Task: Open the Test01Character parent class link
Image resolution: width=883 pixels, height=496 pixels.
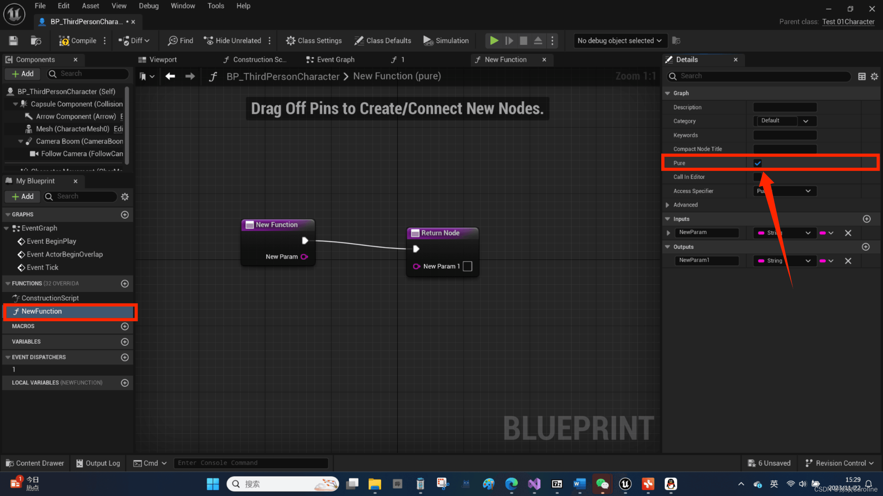Action: coord(848,22)
